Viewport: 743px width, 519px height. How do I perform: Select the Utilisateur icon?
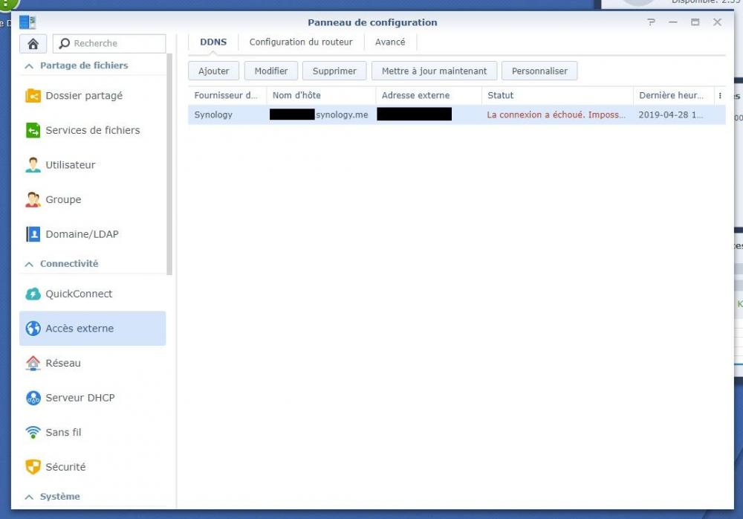(33, 165)
